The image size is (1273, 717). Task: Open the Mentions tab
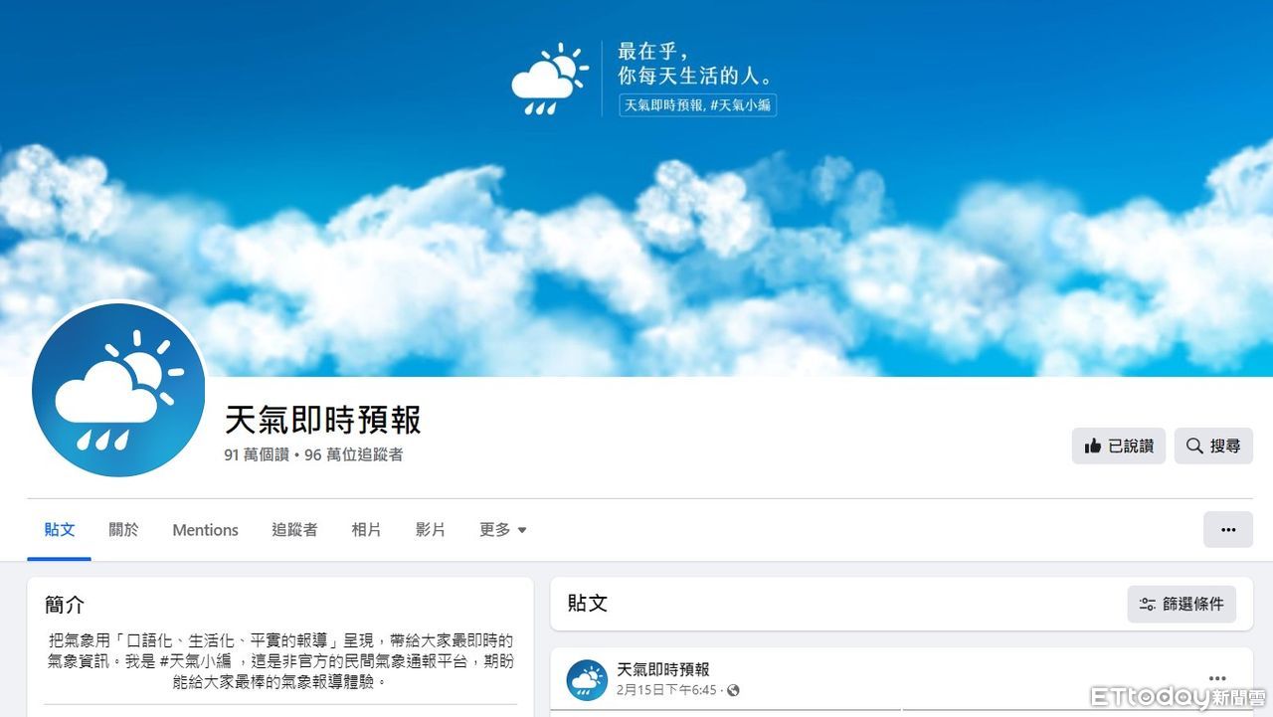[205, 530]
